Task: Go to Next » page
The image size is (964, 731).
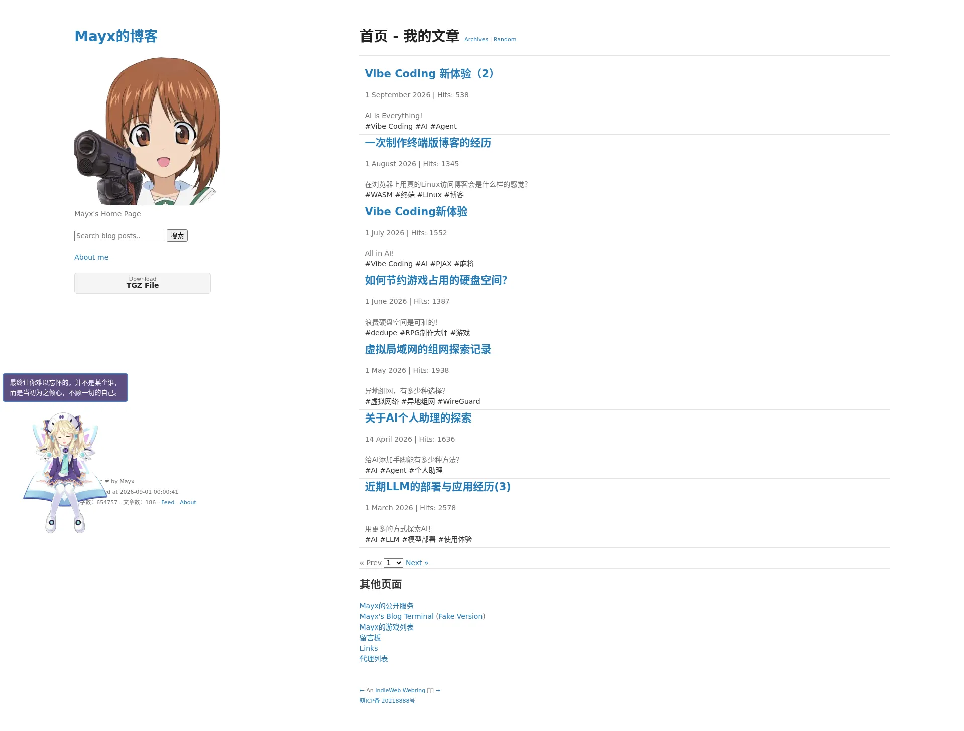Action: 417,563
